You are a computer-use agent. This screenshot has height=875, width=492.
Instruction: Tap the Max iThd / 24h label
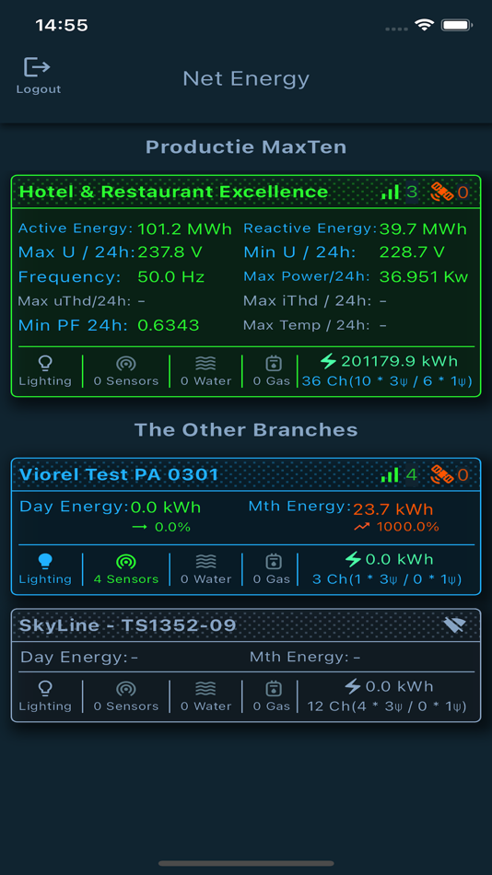tap(308, 301)
